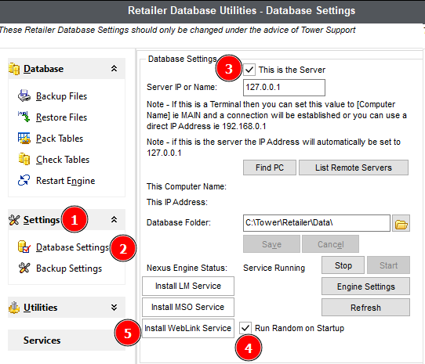Toggle Run Random on Startup checkbox
This screenshot has height=364, width=425.
click(245, 328)
